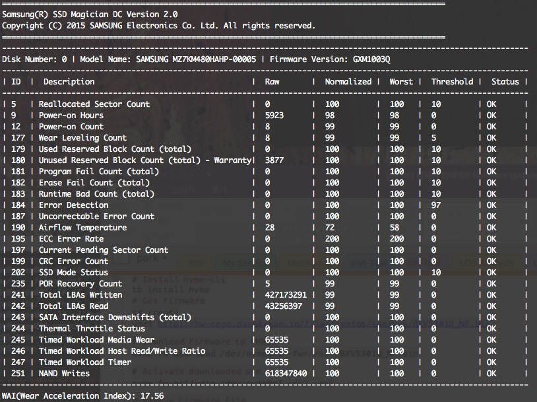Image resolution: width=537 pixels, height=402 pixels.
Task: Click the 'Disk Number: 0' text
Action: tap(34, 59)
